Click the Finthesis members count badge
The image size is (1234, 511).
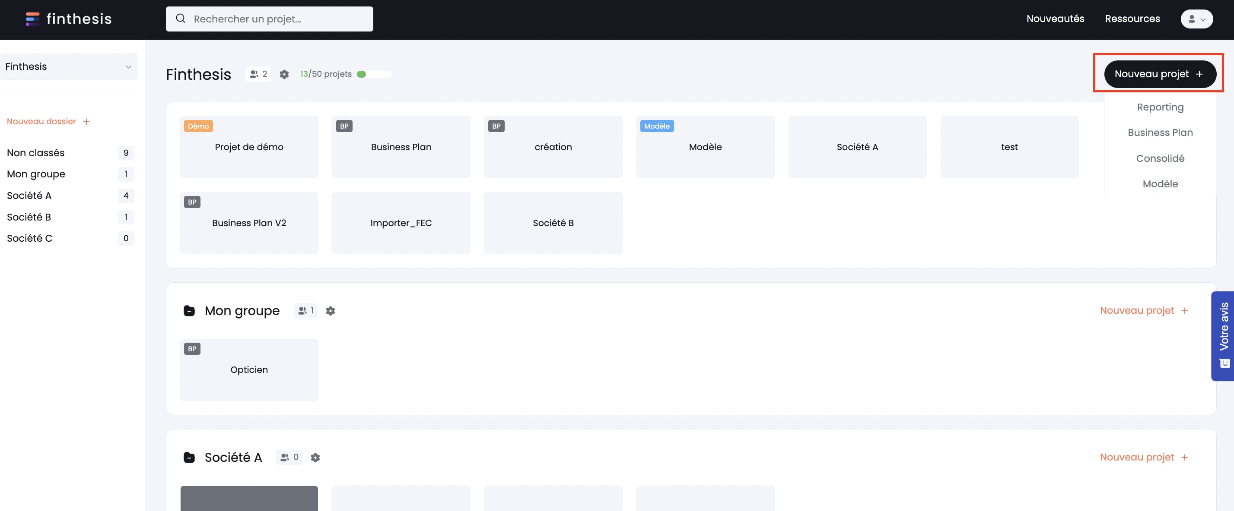[258, 74]
